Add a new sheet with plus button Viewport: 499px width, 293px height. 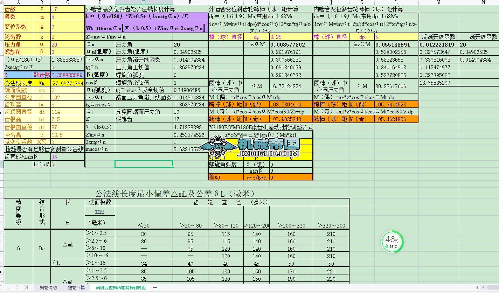pos(155,287)
